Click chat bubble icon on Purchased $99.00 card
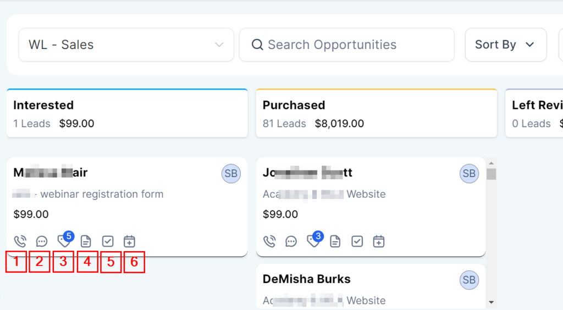This screenshot has width=563, height=310. click(291, 241)
